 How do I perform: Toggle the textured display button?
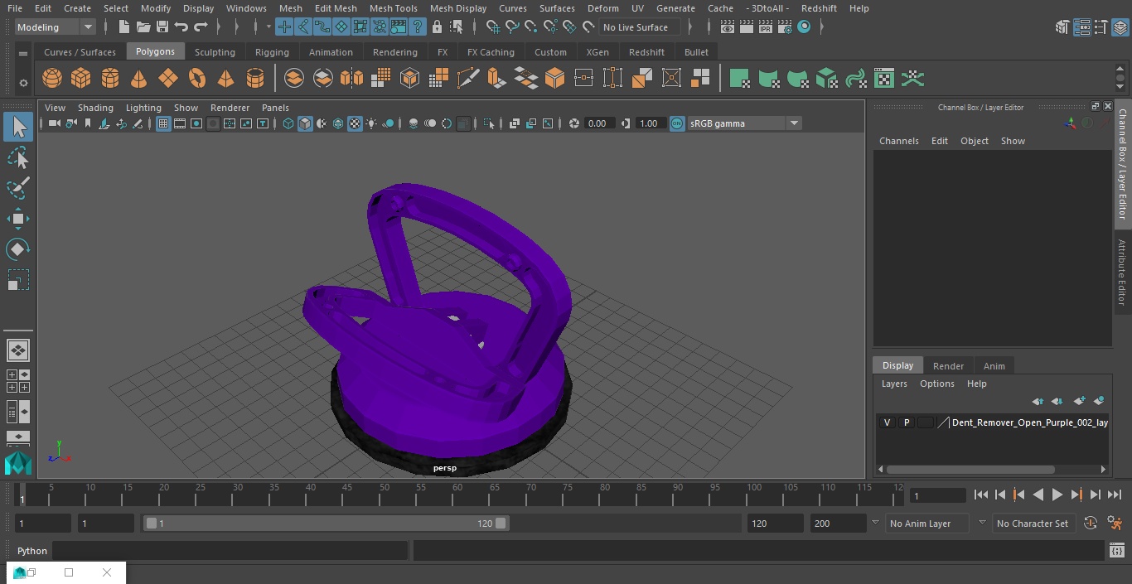point(355,123)
